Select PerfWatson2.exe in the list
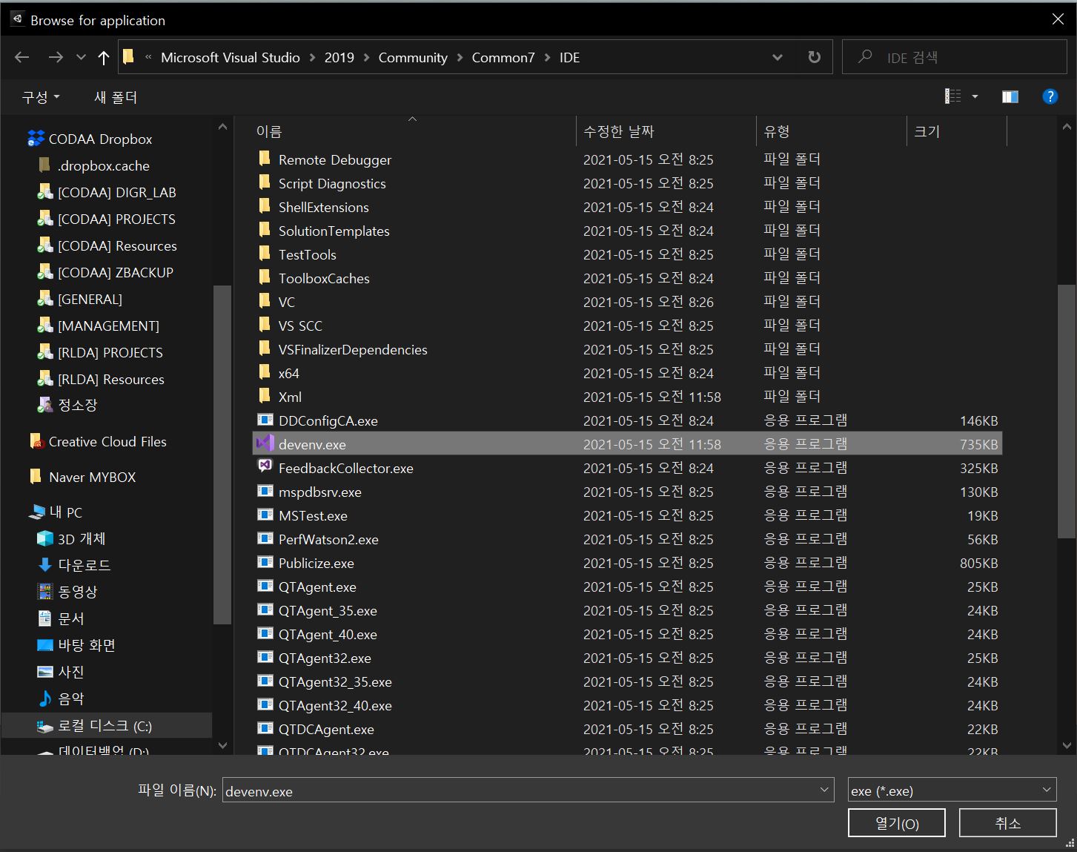 pyautogui.click(x=328, y=539)
